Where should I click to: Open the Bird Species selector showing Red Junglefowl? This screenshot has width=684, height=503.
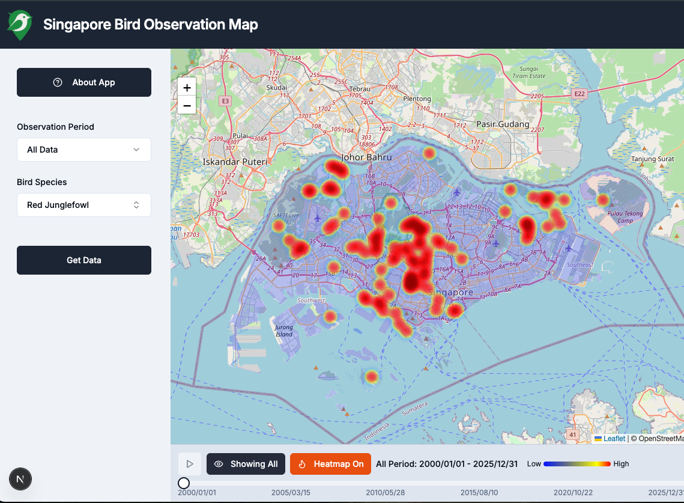[x=83, y=204]
